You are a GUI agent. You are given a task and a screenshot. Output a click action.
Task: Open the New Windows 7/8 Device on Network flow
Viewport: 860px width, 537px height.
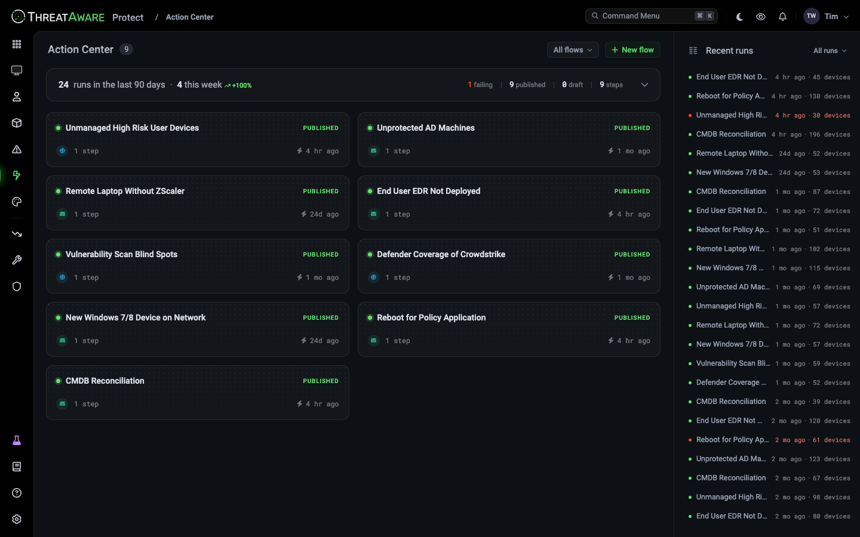tap(198, 329)
